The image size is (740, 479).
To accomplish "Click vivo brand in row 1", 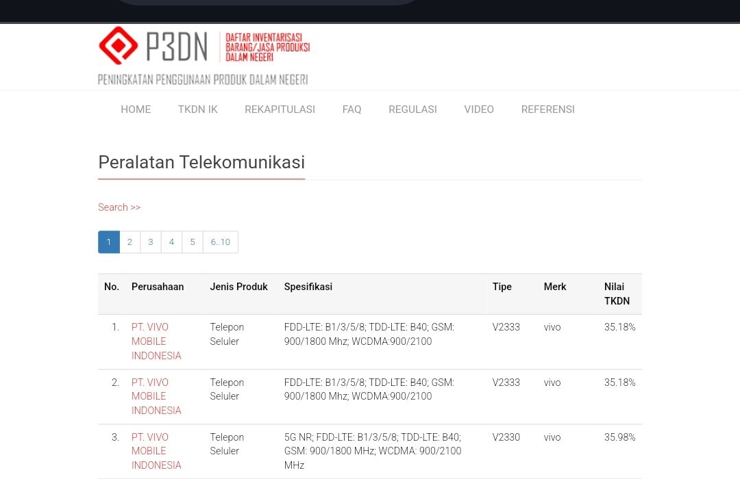I will 552,327.
